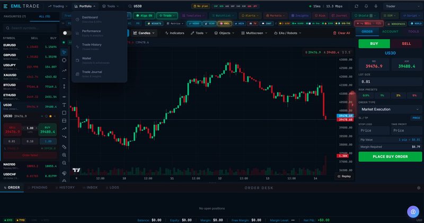The width and height of the screenshot is (424, 223).
Task: Select SELL side in order panel
Action: pos(406,43)
